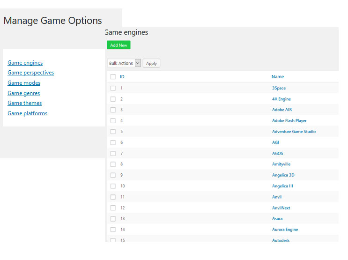Tick the checkbox for 3Space row
Image resolution: width=348 pixels, height=260 pixels.
(x=113, y=88)
